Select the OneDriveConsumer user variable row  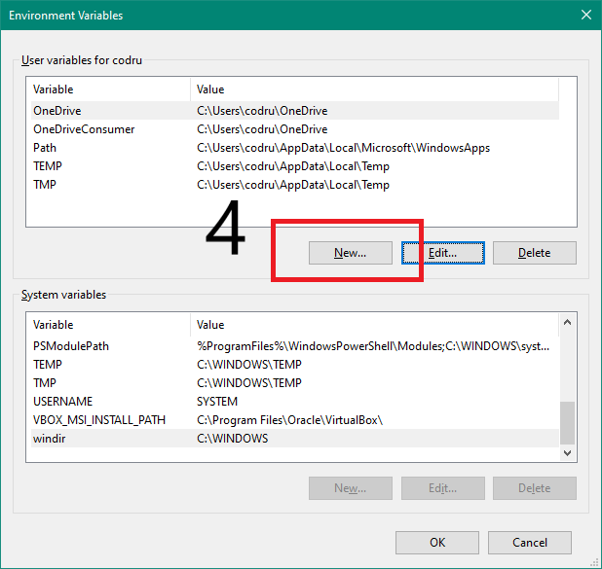pyautogui.click(x=84, y=129)
